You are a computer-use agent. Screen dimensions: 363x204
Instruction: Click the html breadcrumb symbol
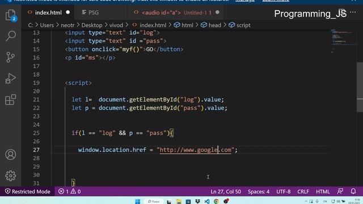point(184,25)
